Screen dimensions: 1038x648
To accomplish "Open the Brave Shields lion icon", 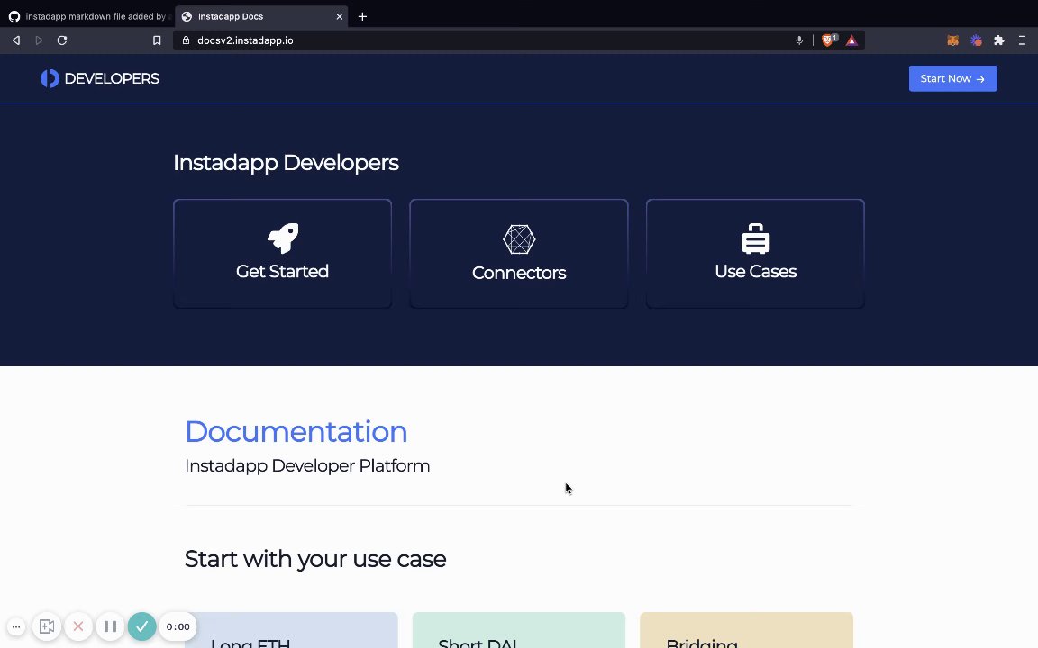I will pos(828,40).
